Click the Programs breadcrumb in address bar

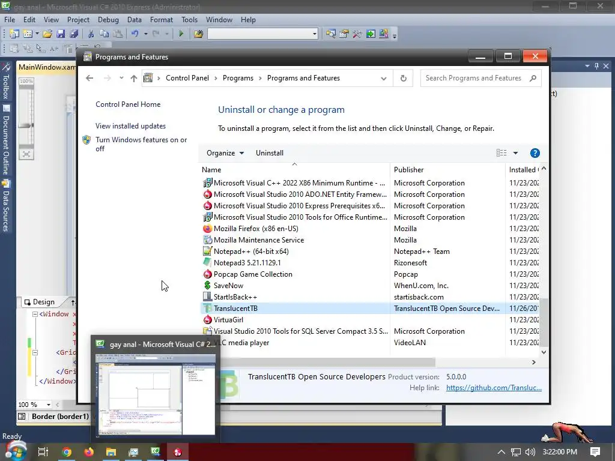pyautogui.click(x=238, y=78)
